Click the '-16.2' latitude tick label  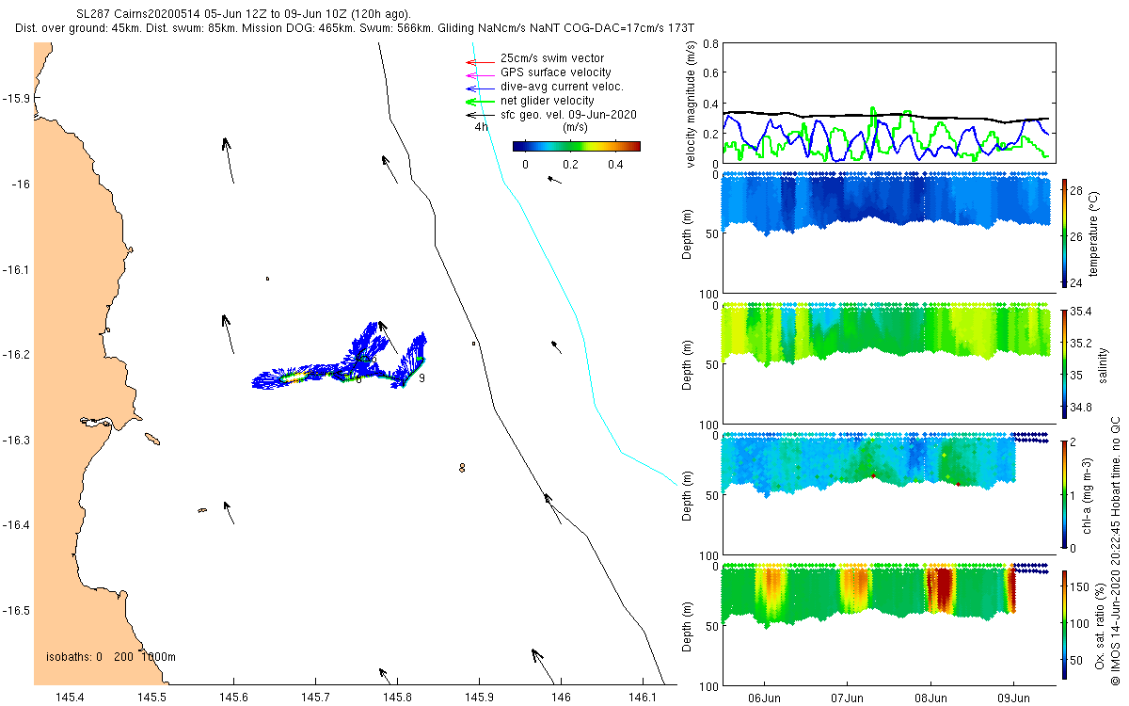(x=16, y=355)
